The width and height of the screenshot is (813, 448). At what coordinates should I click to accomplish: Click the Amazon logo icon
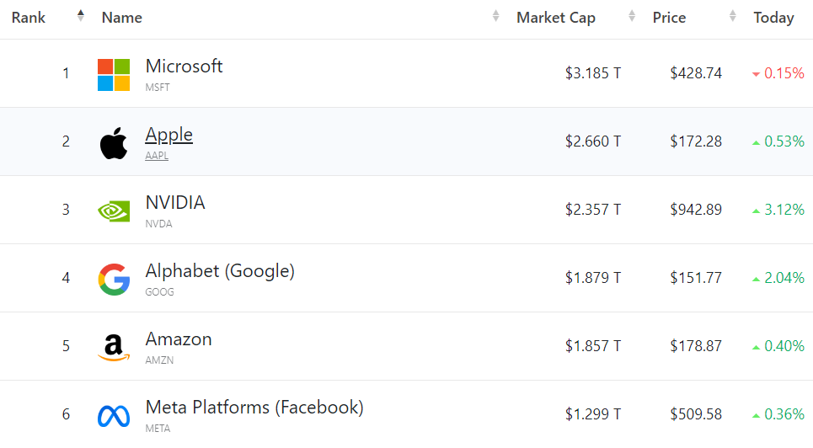(x=114, y=347)
